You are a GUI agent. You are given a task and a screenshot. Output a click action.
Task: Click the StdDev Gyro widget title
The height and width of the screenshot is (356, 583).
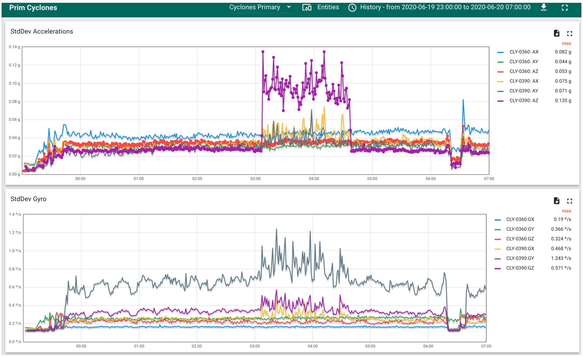[28, 199]
